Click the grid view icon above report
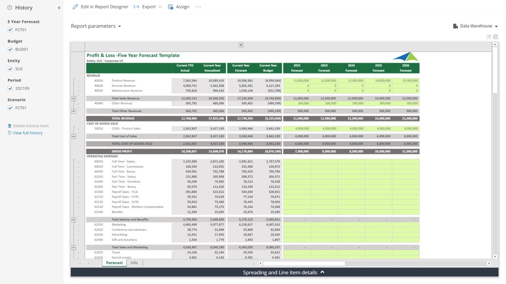The height and width of the screenshot is (284, 506). pyautogui.click(x=496, y=37)
